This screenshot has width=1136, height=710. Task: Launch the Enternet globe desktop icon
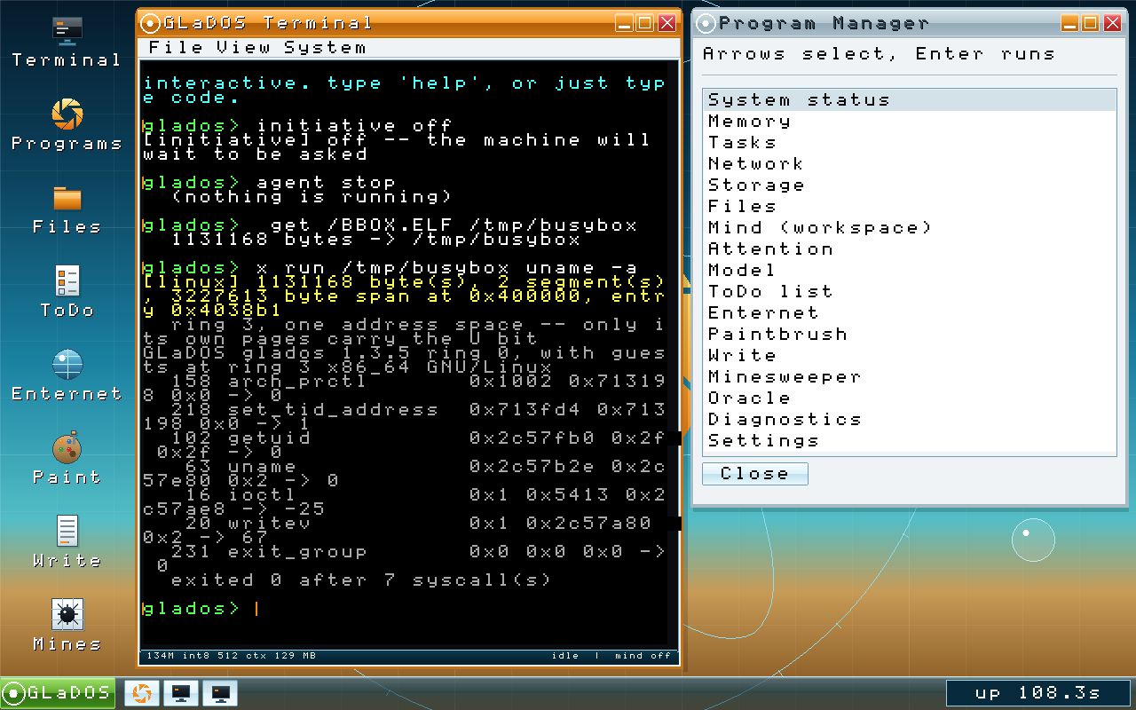coord(67,376)
